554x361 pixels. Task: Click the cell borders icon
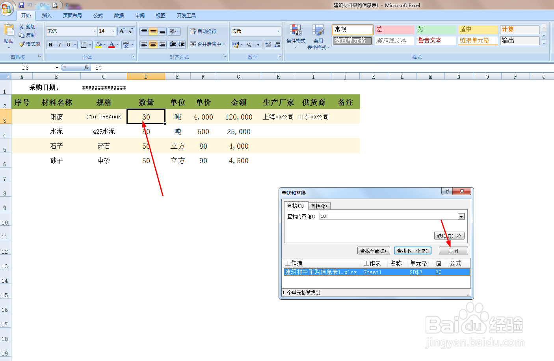tap(84, 45)
